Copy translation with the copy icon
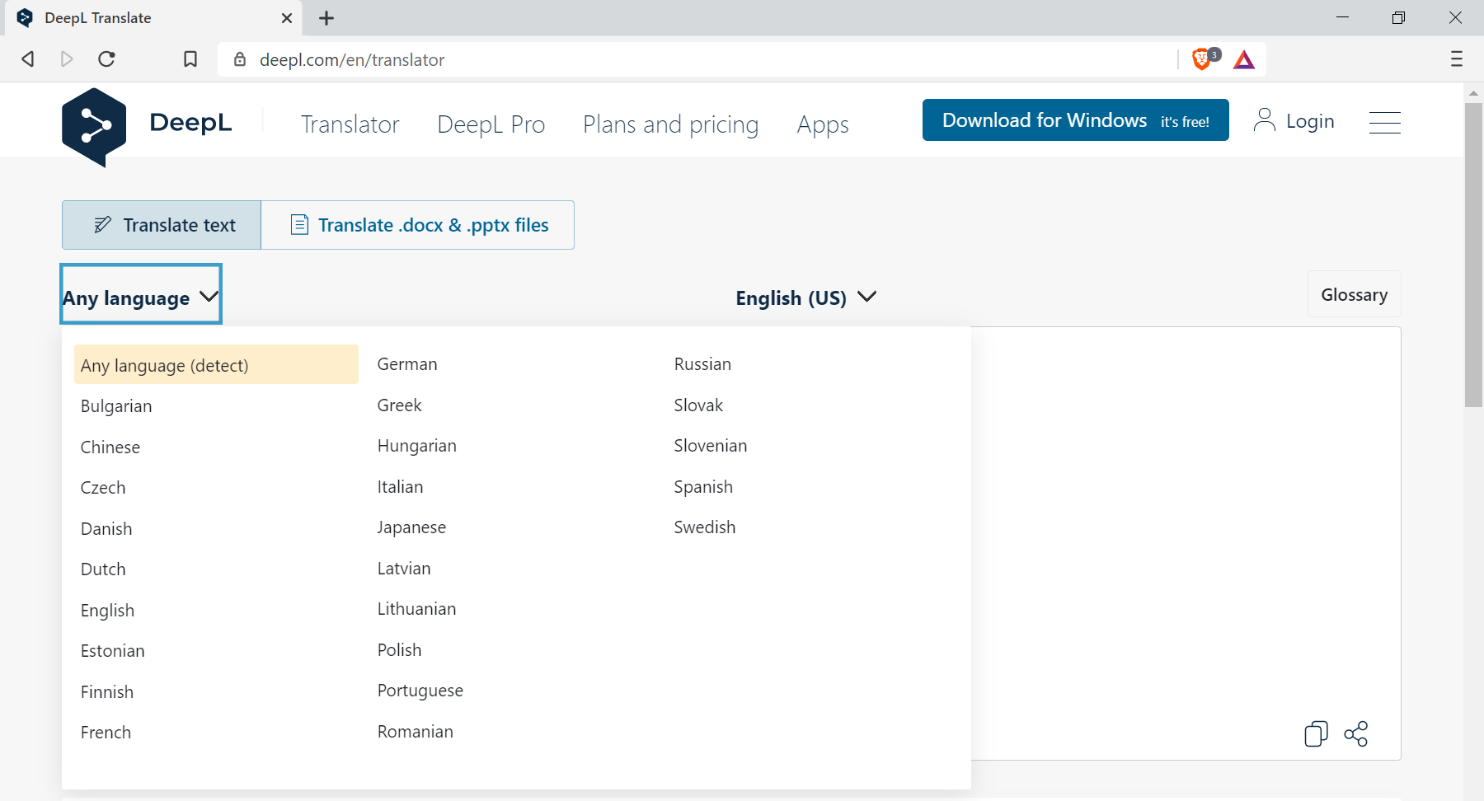The width and height of the screenshot is (1484, 801). click(x=1316, y=733)
